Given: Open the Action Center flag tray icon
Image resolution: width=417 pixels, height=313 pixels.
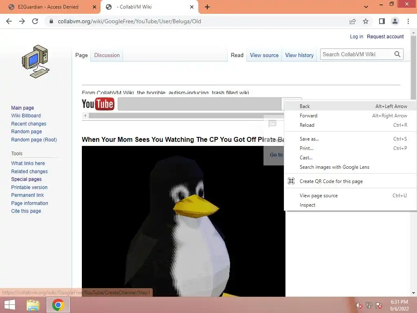Looking at the screenshot, I should tap(379, 305).
